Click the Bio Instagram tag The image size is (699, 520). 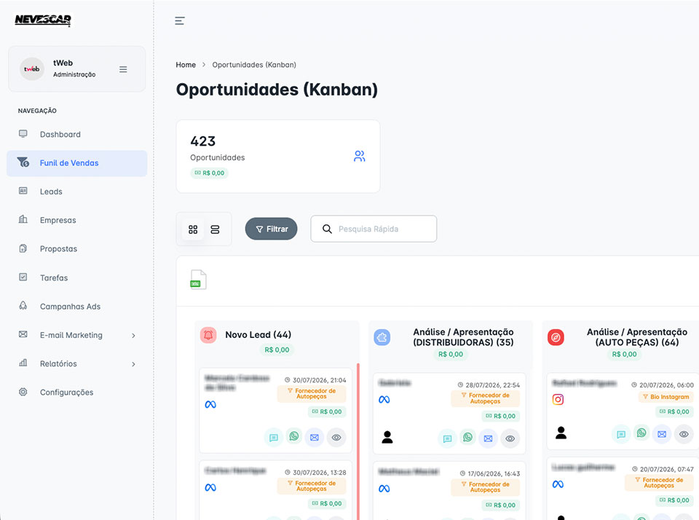(x=666, y=397)
